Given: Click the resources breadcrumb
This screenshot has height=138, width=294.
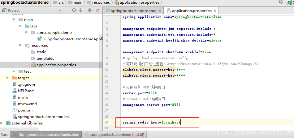Looking at the screenshot, I should (98, 2).
